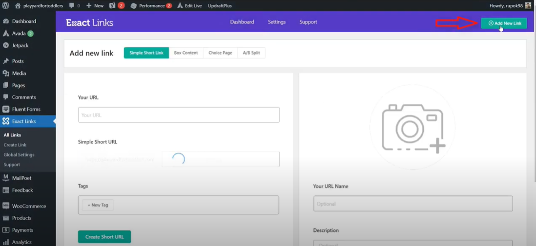Open Create Link submenu item
536x246 pixels.
click(15, 145)
